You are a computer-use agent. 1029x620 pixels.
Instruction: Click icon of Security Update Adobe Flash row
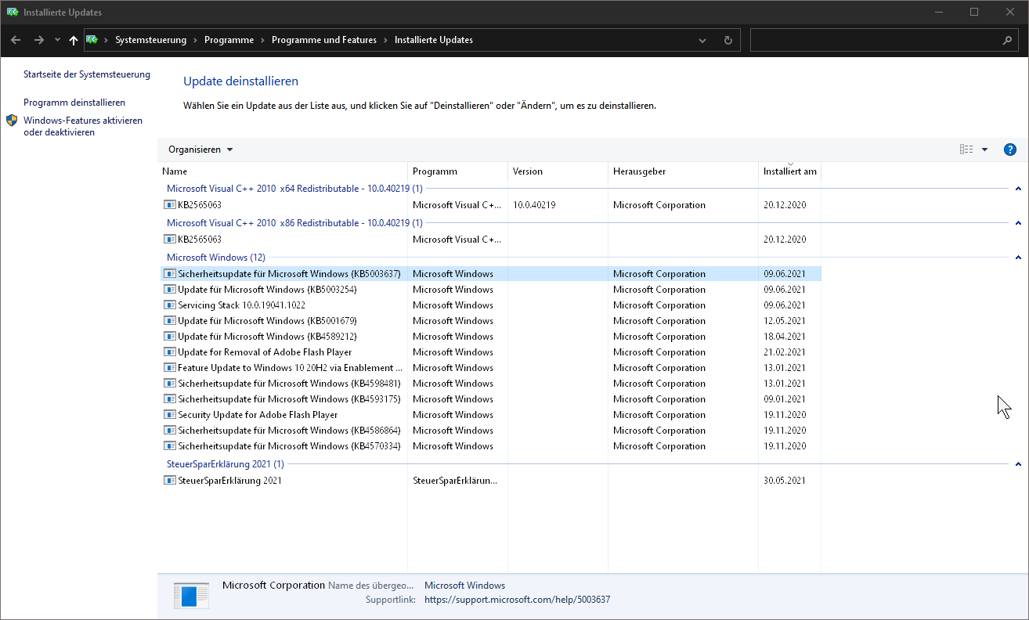[x=170, y=415]
